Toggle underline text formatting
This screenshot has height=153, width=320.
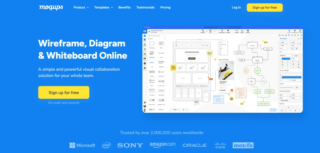[x=293, y=62]
